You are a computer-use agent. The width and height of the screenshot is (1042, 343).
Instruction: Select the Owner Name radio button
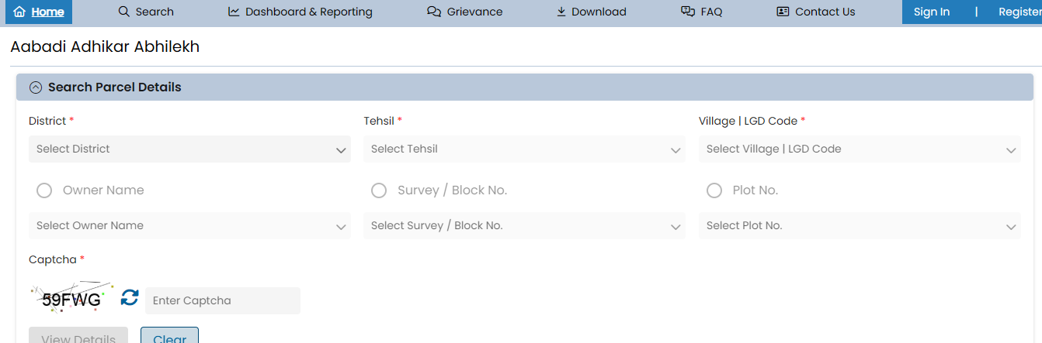pos(44,190)
